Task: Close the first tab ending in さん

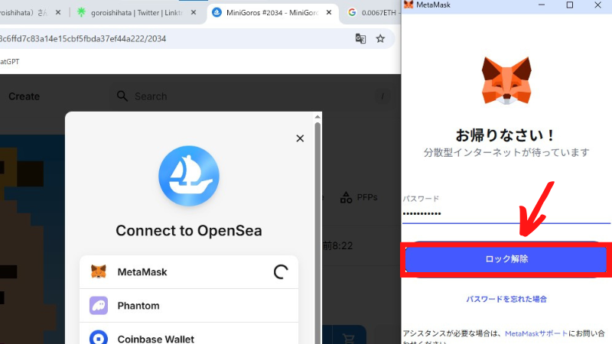Action: (x=58, y=12)
